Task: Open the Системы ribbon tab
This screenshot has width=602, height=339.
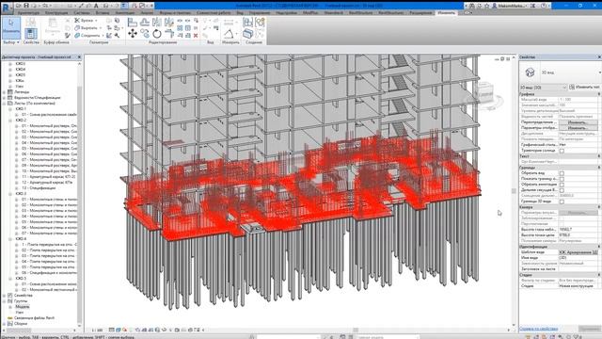Action: click(x=82, y=12)
